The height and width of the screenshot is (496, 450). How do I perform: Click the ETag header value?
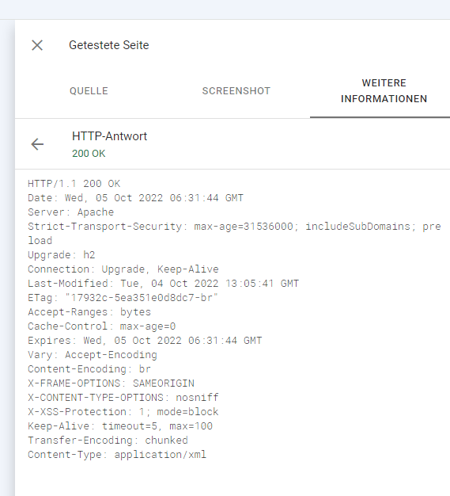142,298
